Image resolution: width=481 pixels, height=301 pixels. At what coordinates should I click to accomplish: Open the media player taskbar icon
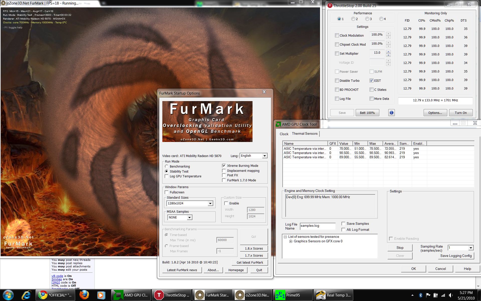pyautogui.click(x=101, y=295)
